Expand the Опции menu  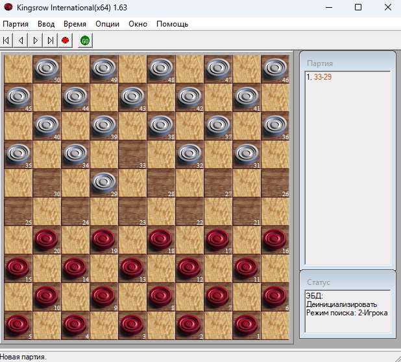coord(107,24)
